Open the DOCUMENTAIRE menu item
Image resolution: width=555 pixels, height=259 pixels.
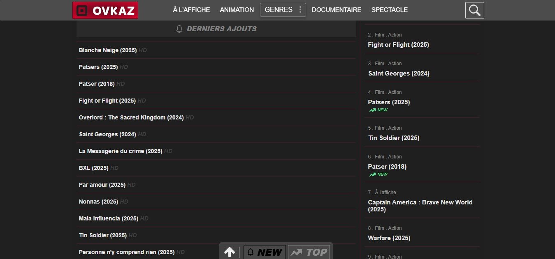337,10
